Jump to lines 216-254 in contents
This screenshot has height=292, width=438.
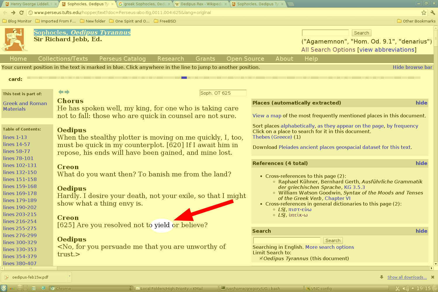point(20,221)
